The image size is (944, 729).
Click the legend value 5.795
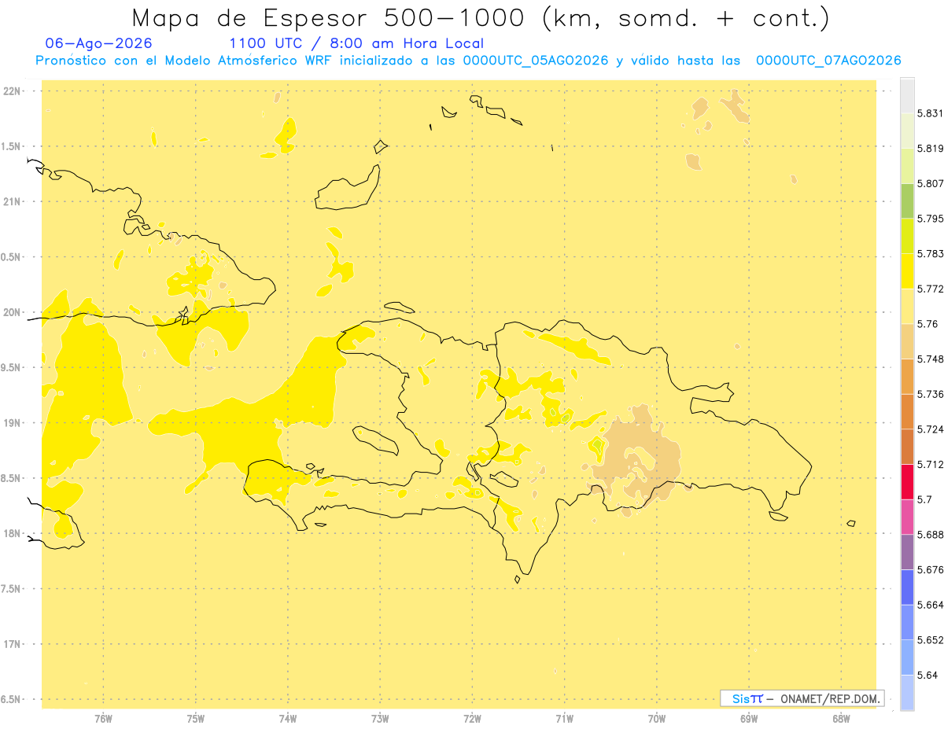[x=931, y=219]
